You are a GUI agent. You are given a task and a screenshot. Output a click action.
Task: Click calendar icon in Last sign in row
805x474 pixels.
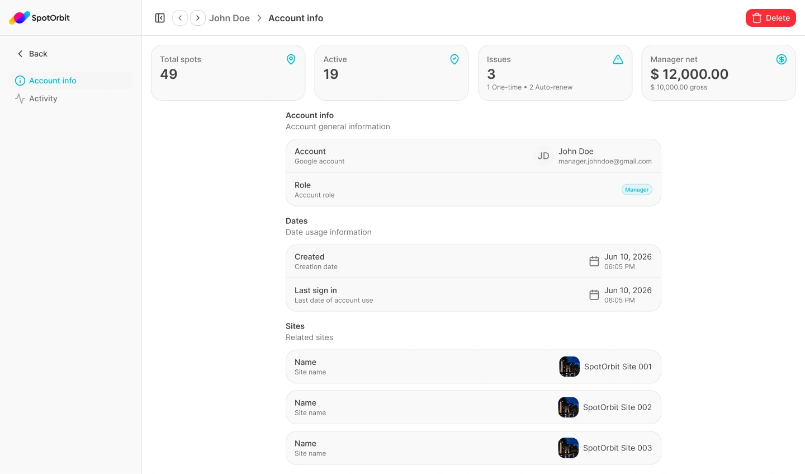[594, 295]
